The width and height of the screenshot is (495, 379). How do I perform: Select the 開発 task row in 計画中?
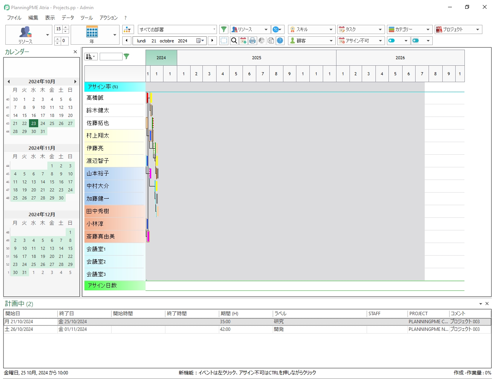[247, 329]
